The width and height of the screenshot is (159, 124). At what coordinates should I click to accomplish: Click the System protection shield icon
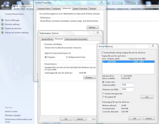2,29
